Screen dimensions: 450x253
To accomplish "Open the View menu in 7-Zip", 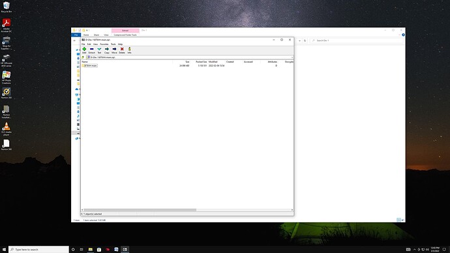I will pos(95,44).
